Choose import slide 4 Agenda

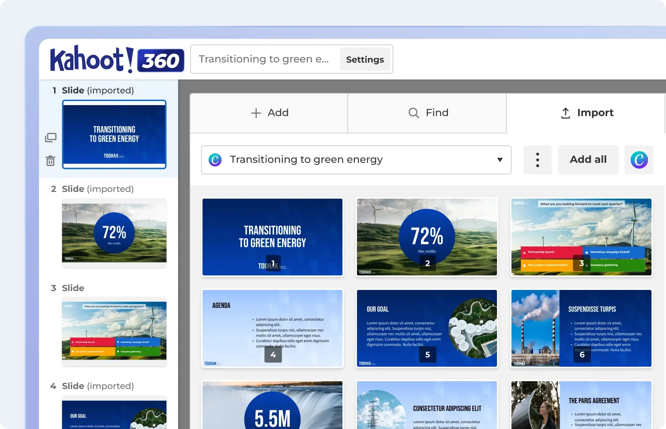coord(273,328)
